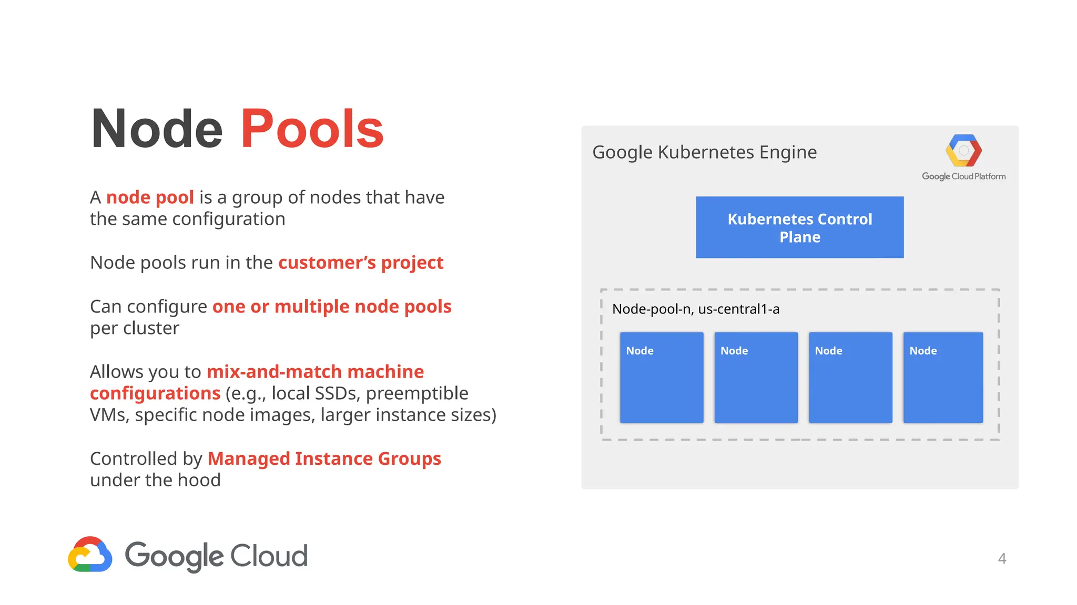Click the 'Google Cloud' wordmark in footer
Image resolution: width=1077 pixels, height=605 pixels.
[216, 556]
